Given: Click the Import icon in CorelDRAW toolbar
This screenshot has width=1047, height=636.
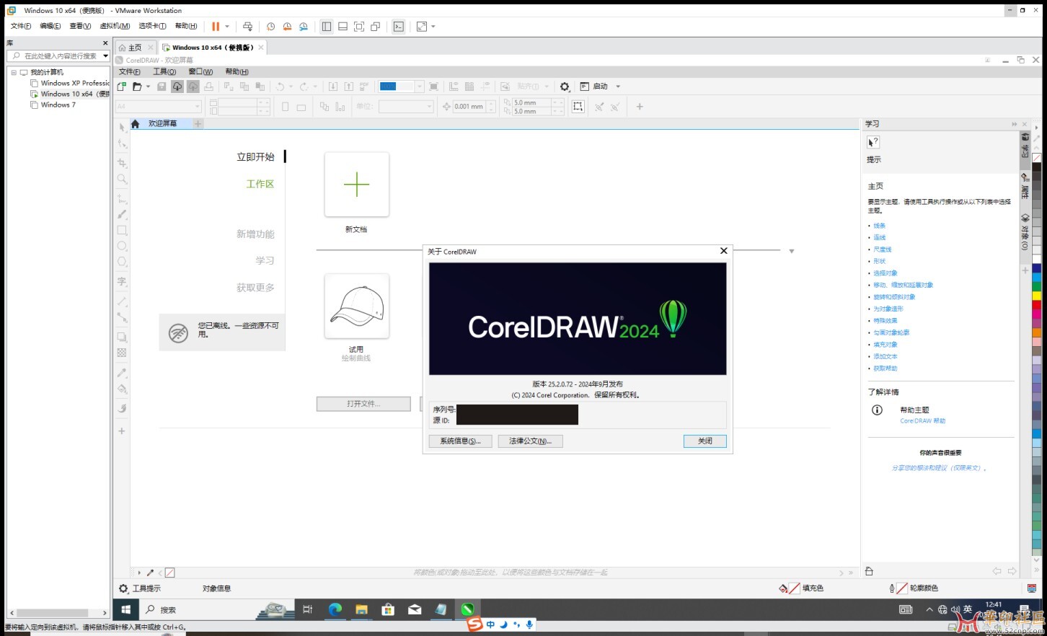Looking at the screenshot, I should point(333,87).
